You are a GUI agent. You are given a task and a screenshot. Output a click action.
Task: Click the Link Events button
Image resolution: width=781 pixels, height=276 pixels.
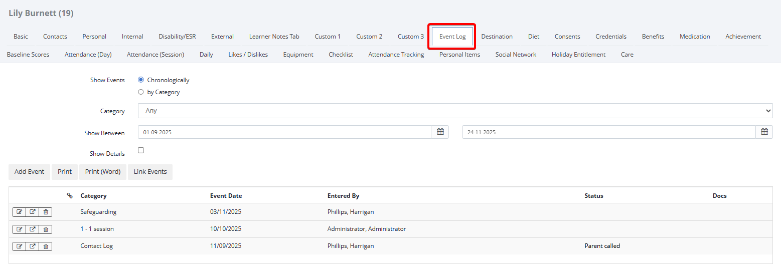point(150,172)
